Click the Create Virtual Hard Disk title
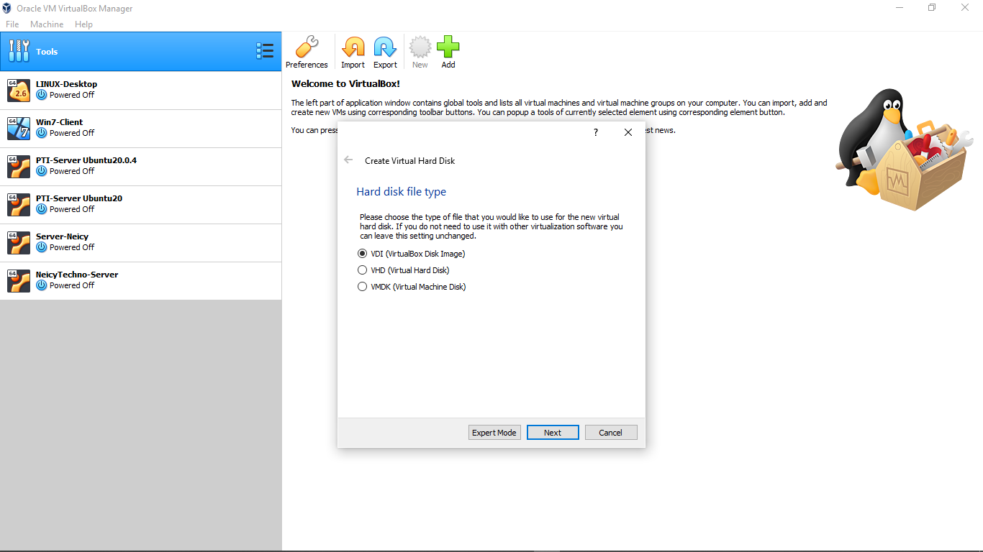Image resolution: width=983 pixels, height=552 pixels. coord(410,161)
